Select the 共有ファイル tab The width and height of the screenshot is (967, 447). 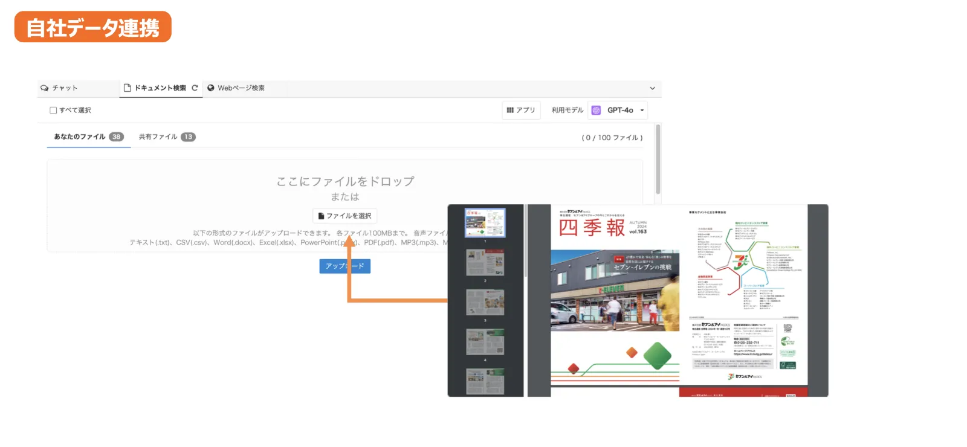[x=167, y=137]
